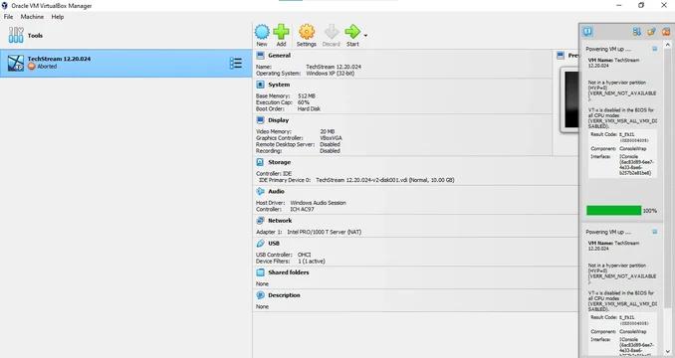Viewport: 675px width, 358px height.
Task: Click the Tools icon in the sidebar
Action: [x=16, y=35]
